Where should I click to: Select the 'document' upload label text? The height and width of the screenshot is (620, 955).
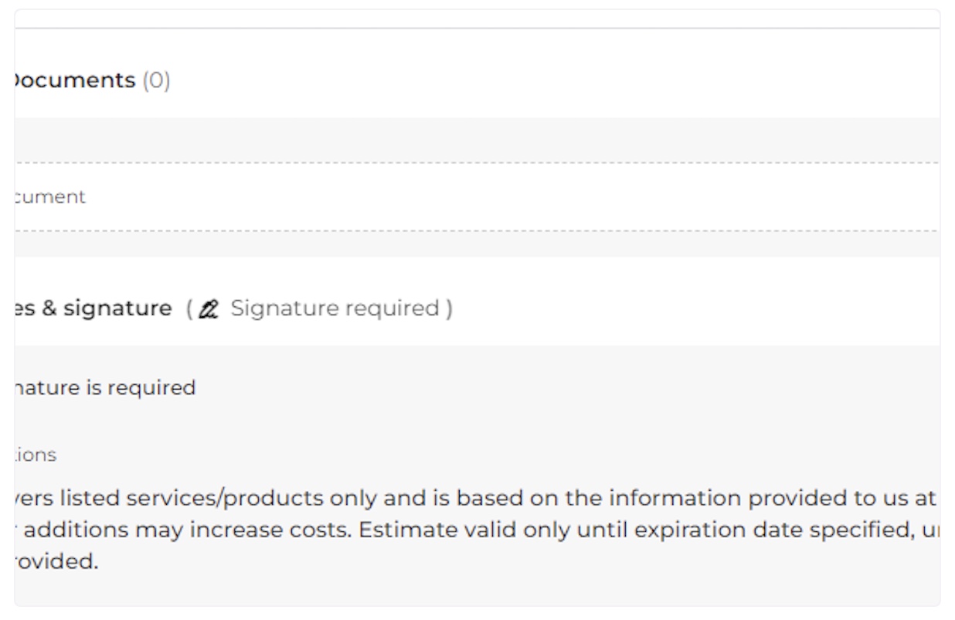pyautogui.click(x=49, y=197)
